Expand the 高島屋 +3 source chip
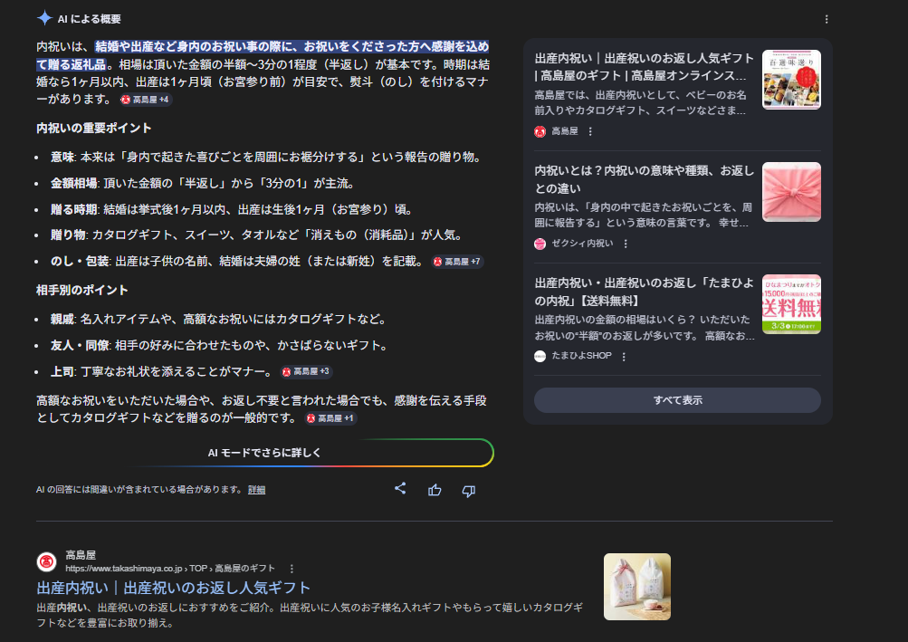The image size is (908, 642). (306, 371)
